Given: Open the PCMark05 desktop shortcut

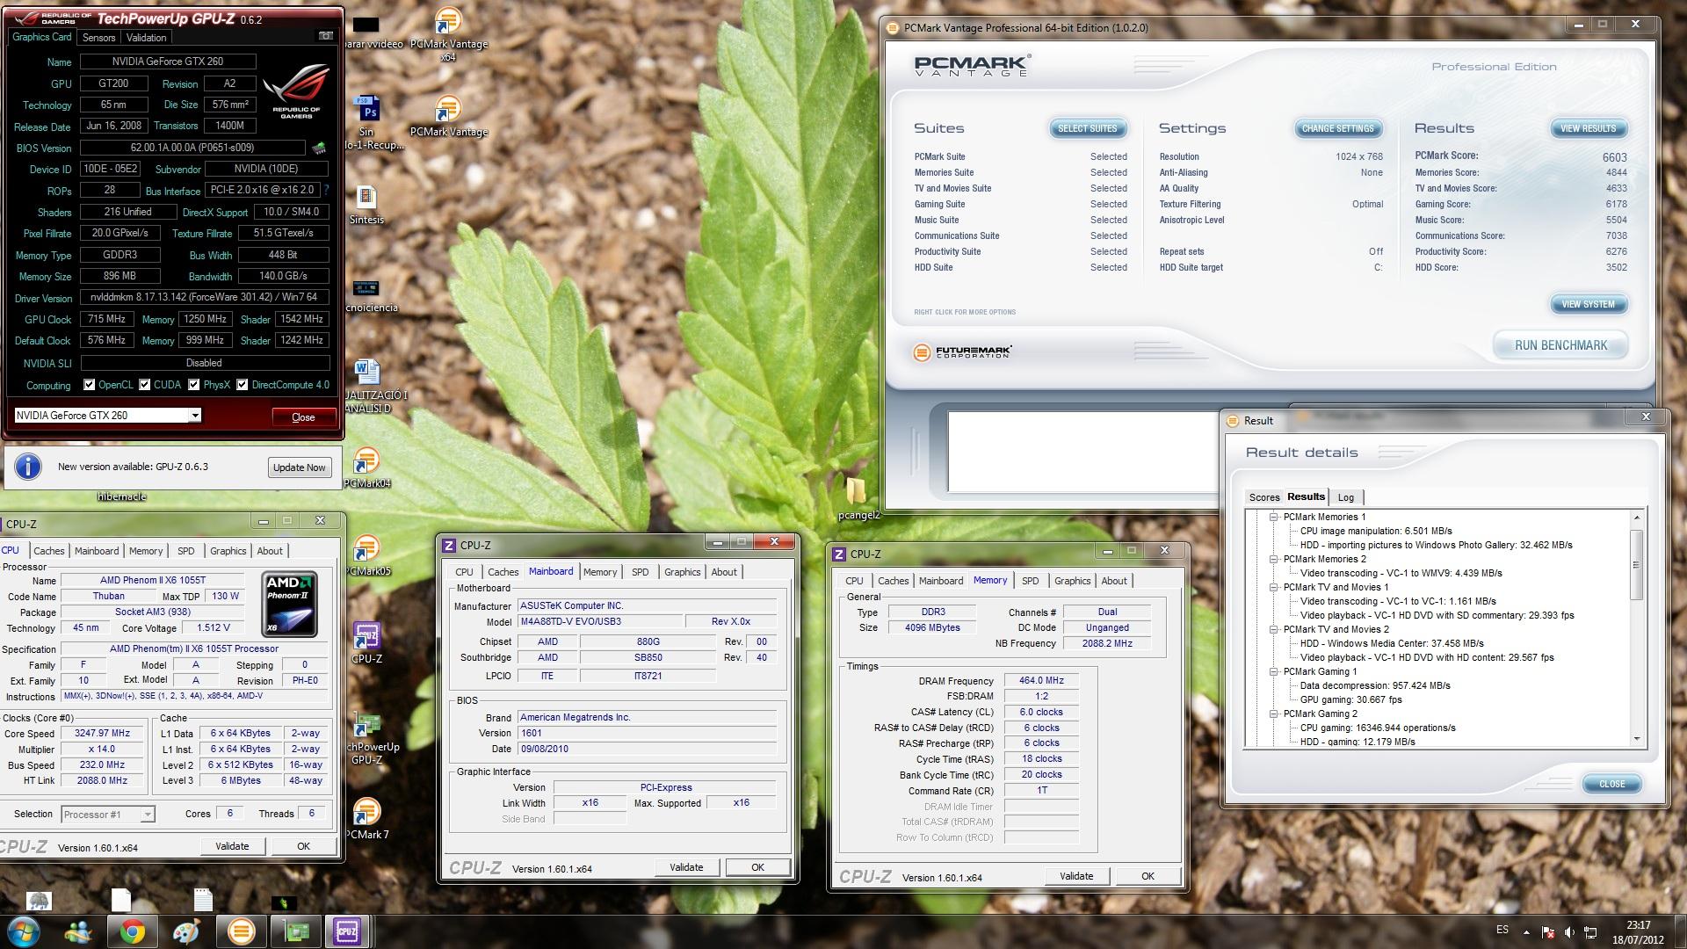Looking at the screenshot, I should point(366,555).
